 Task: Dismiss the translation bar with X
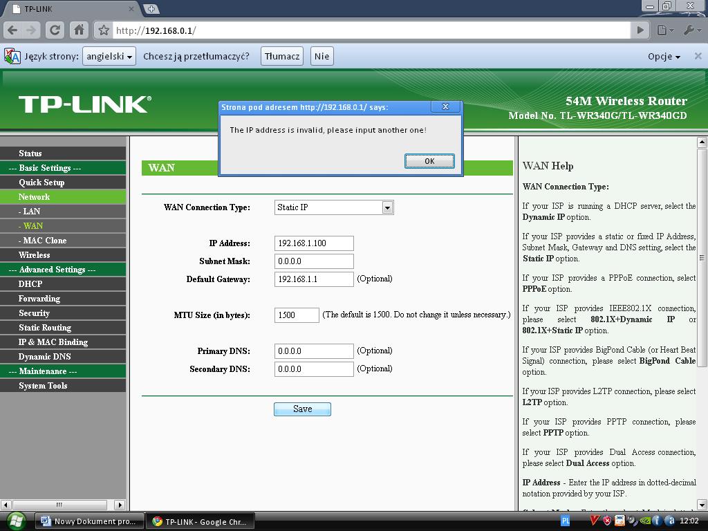tap(698, 56)
